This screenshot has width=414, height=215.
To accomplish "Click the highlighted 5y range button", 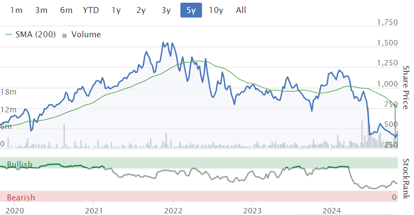I will point(191,10).
